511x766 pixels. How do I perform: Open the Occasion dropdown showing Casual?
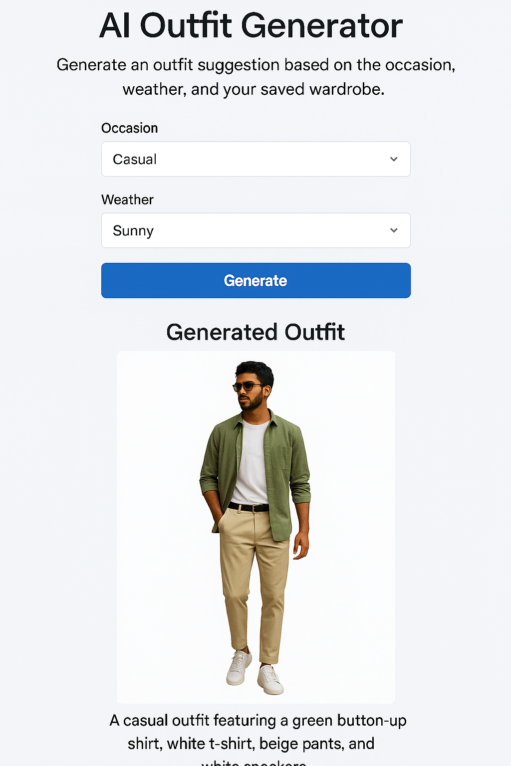[x=255, y=159]
